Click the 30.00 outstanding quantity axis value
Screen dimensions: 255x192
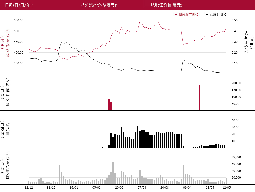pos(235,127)
